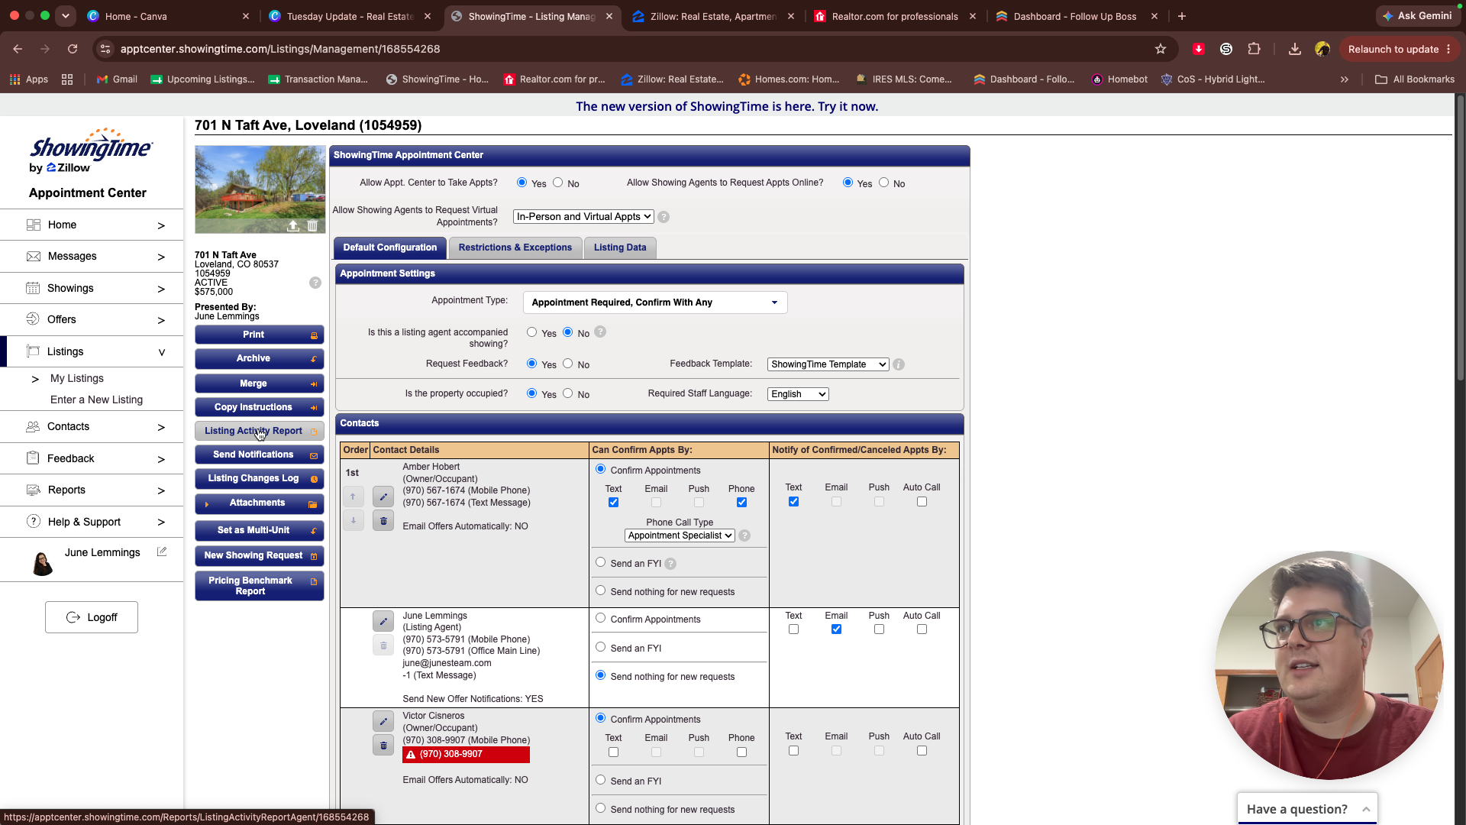Image resolution: width=1466 pixels, height=825 pixels.
Task: Switch to Listing Data tab
Action: (620, 247)
